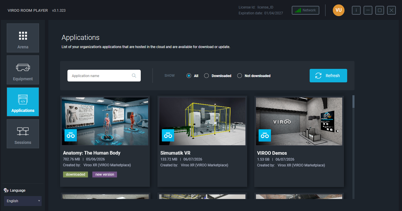Click the VIROO Demos title
402x211 pixels.
(272, 153)
